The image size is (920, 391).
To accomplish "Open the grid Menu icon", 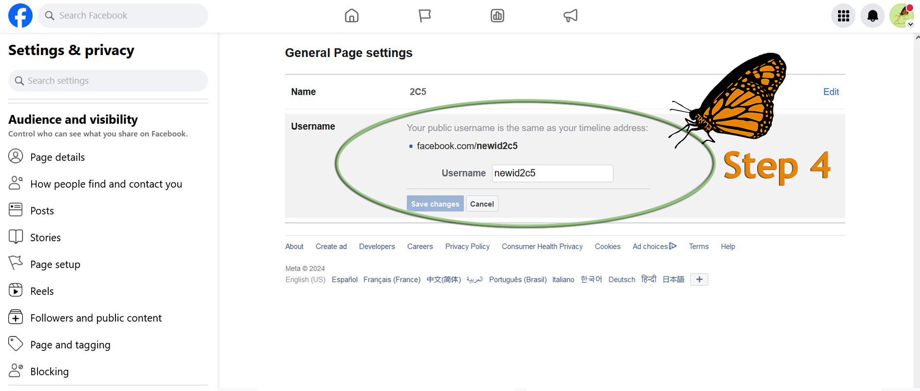I will [x=843, y=16].
